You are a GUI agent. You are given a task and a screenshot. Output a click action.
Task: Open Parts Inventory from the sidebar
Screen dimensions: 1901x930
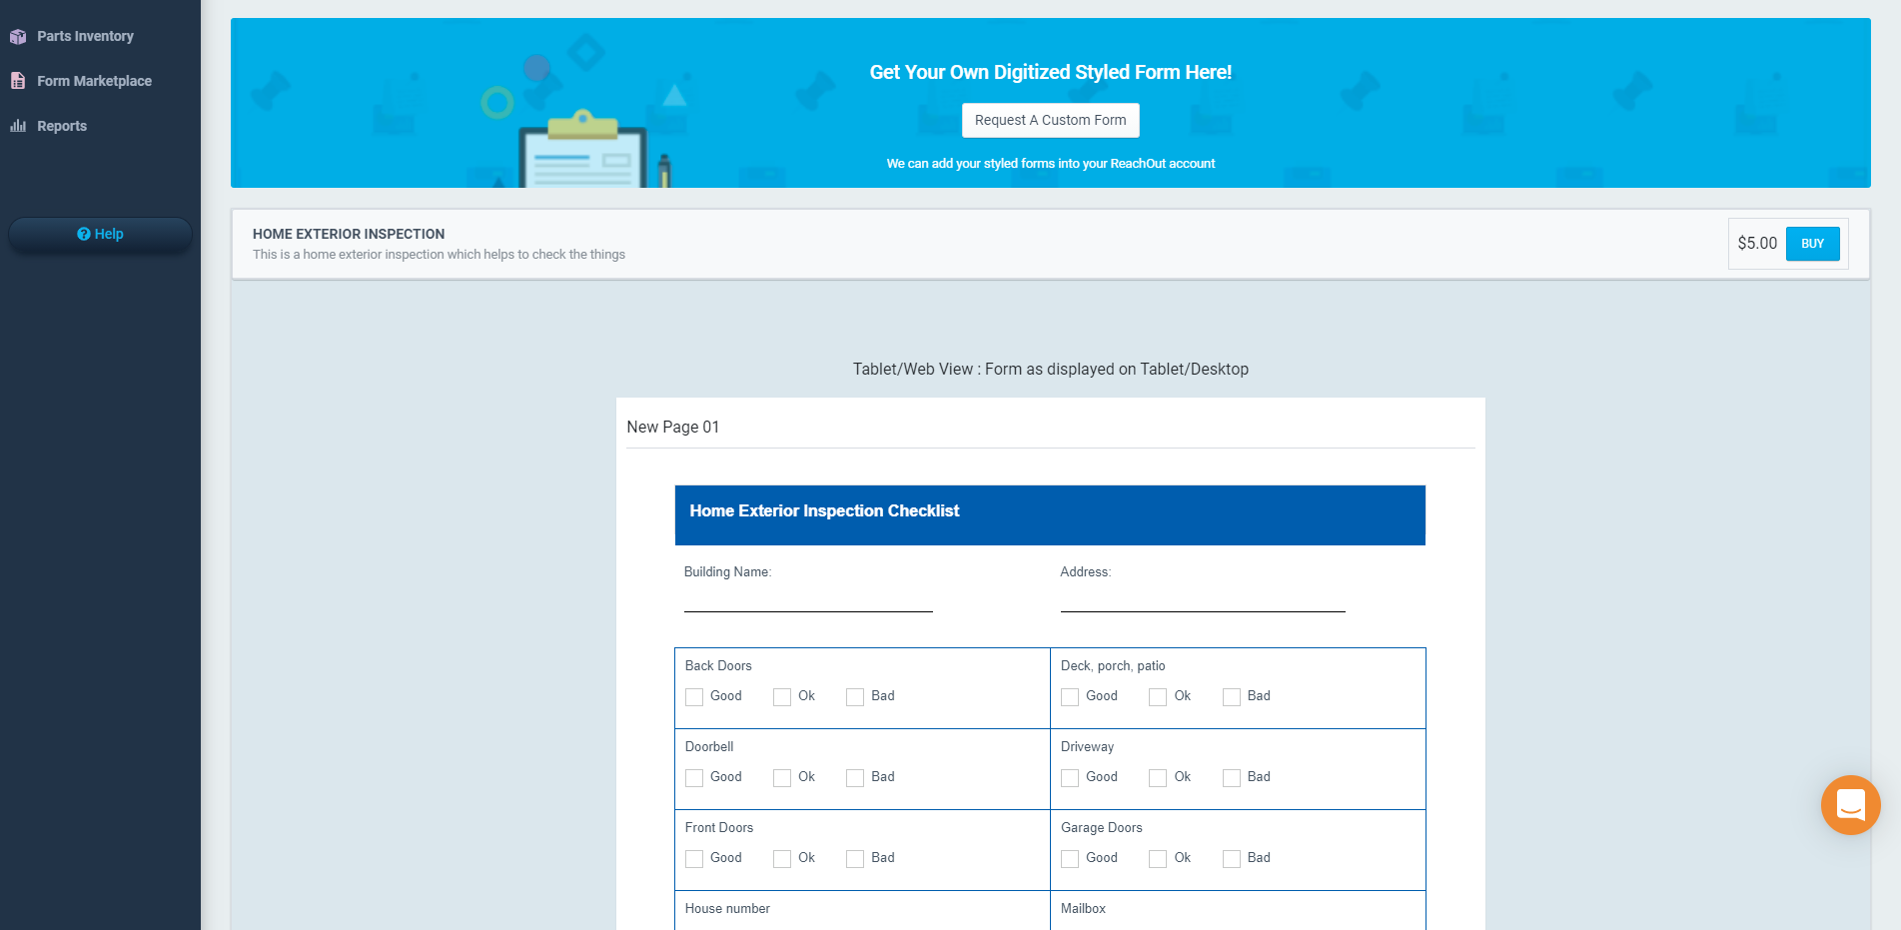(x=85, y=36)
